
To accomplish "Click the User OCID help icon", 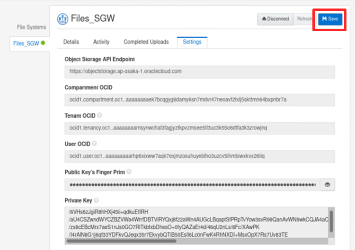I will [x=94, y=143].
